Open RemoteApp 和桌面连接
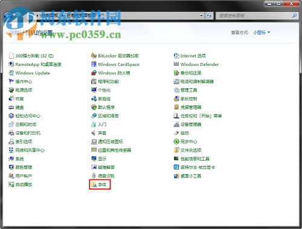 (35, 65)
